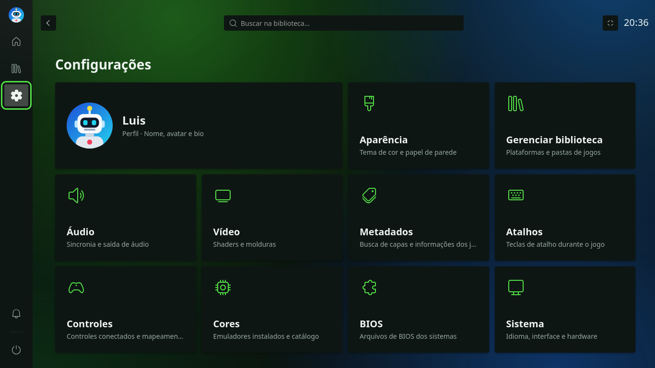The image size is (655, 368).
Task: Click 'Idioma, interface e hardware' text
Action: pos(551,336)
